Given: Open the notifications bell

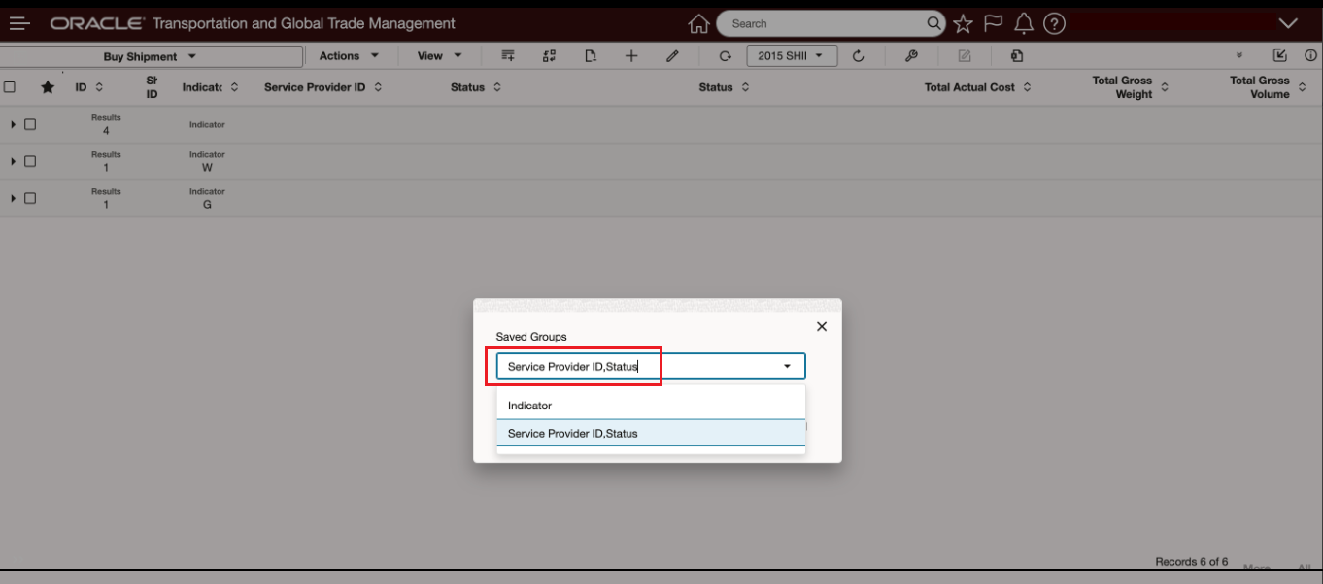Looking at the screenshot, I should pyautogui.click(x=1023, y=23).
